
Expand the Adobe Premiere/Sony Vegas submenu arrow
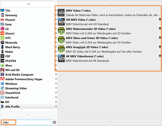click(x=56, y=79)
